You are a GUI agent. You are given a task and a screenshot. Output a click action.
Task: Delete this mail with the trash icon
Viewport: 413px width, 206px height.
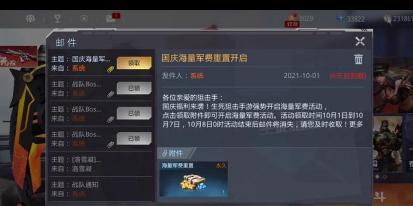pos(358,59)
